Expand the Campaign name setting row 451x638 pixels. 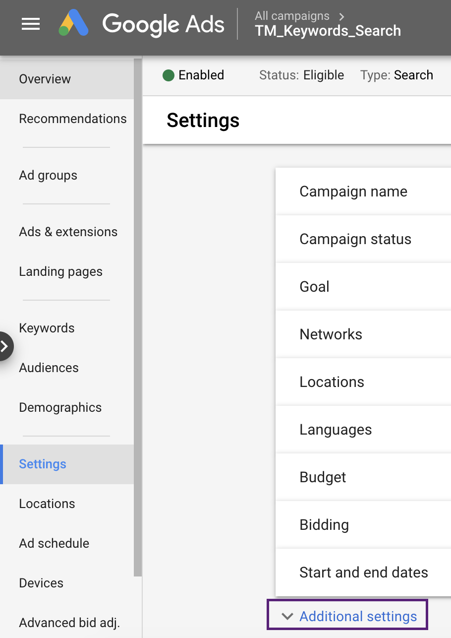363,191
